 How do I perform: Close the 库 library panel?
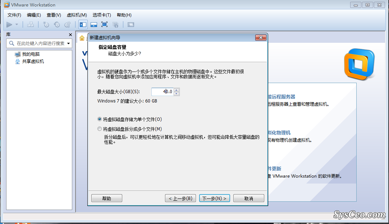coord(70,35)
